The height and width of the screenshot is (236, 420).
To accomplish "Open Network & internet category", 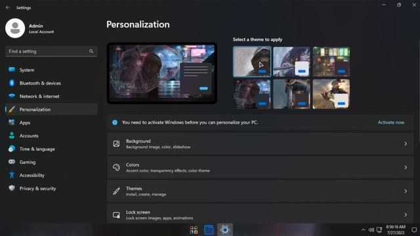I will [x=51, y=96].
